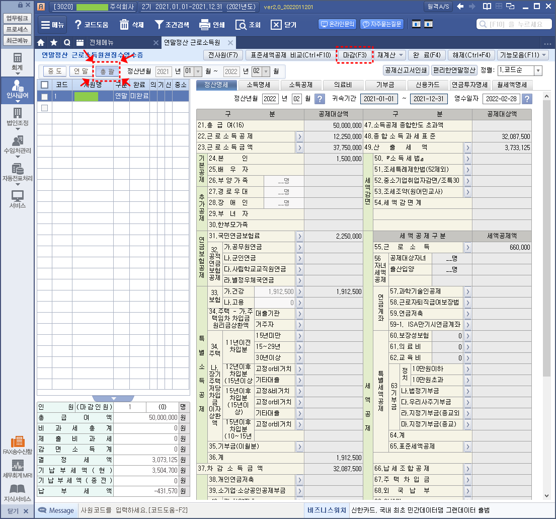The width and height of the screenshot is (556, 519).
Task: Open the 전체메뉴 tab
Action: click(102, 43)
